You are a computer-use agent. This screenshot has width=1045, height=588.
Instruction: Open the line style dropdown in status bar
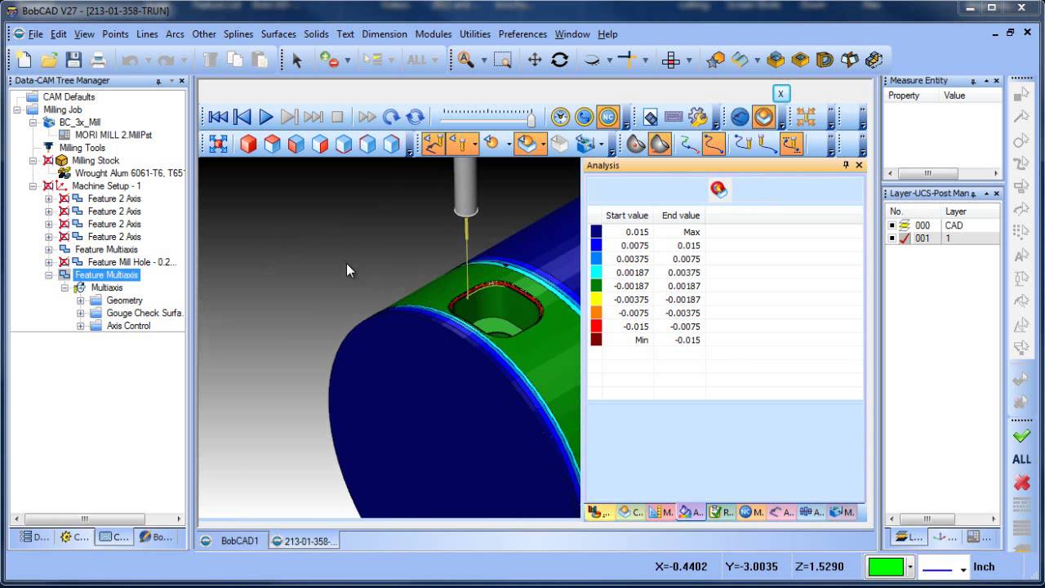964,568
